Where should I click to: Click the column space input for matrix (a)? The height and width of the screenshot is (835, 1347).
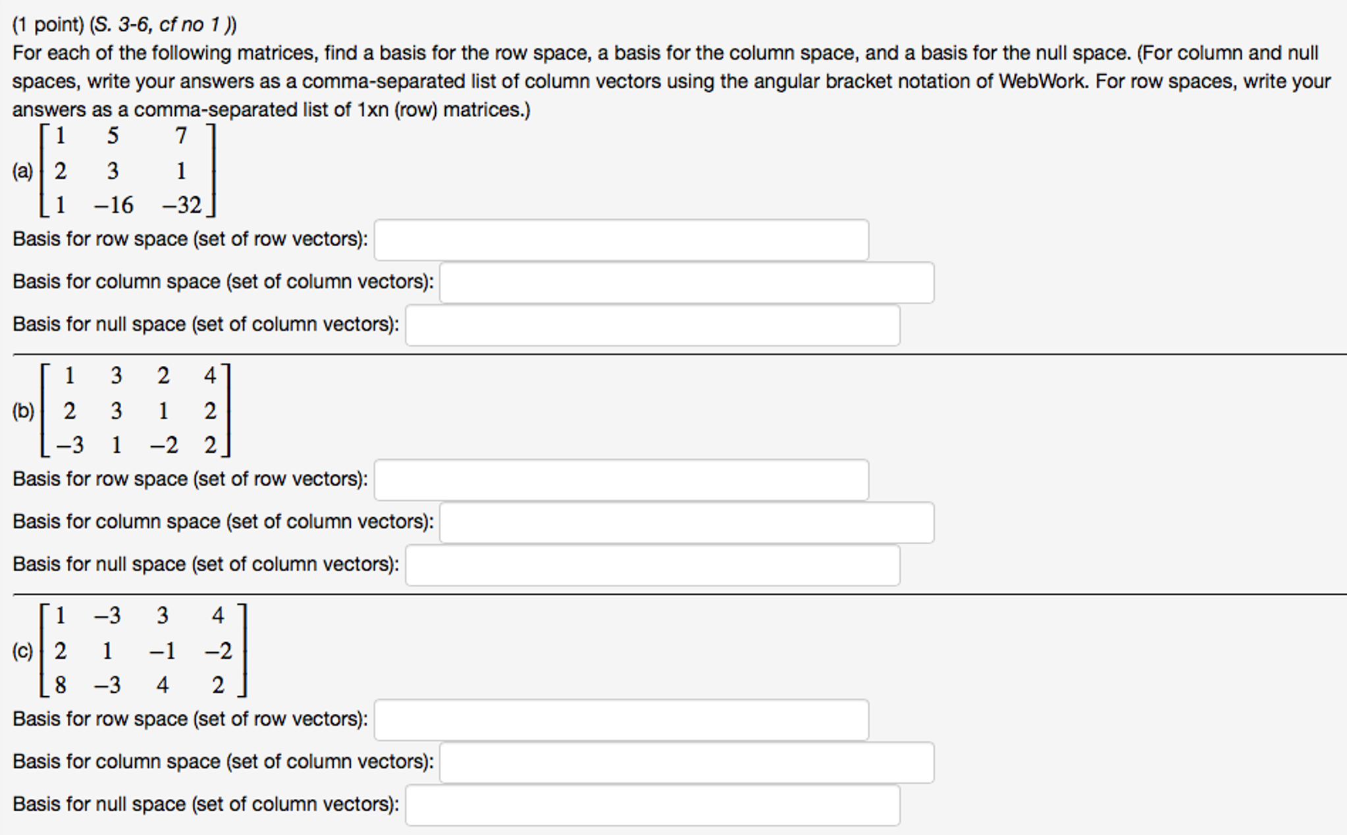[686, 283]
